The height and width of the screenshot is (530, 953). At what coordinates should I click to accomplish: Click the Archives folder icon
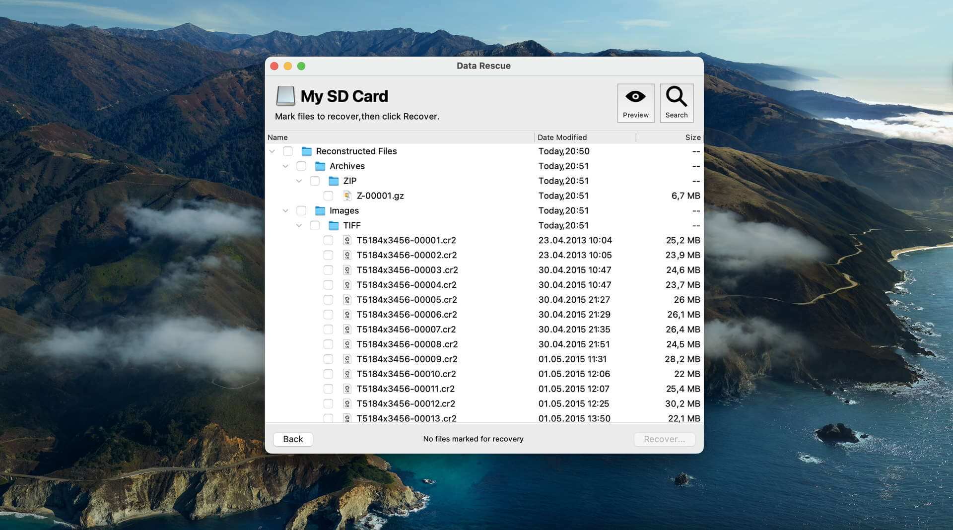click(320, 166)
